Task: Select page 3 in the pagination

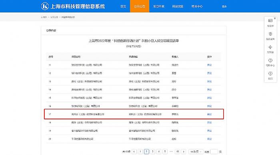Action: (x=152, y=152)
